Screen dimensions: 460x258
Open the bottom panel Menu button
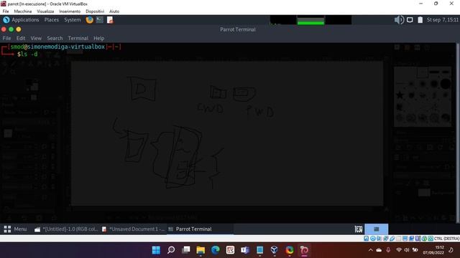tap(15, 229)
